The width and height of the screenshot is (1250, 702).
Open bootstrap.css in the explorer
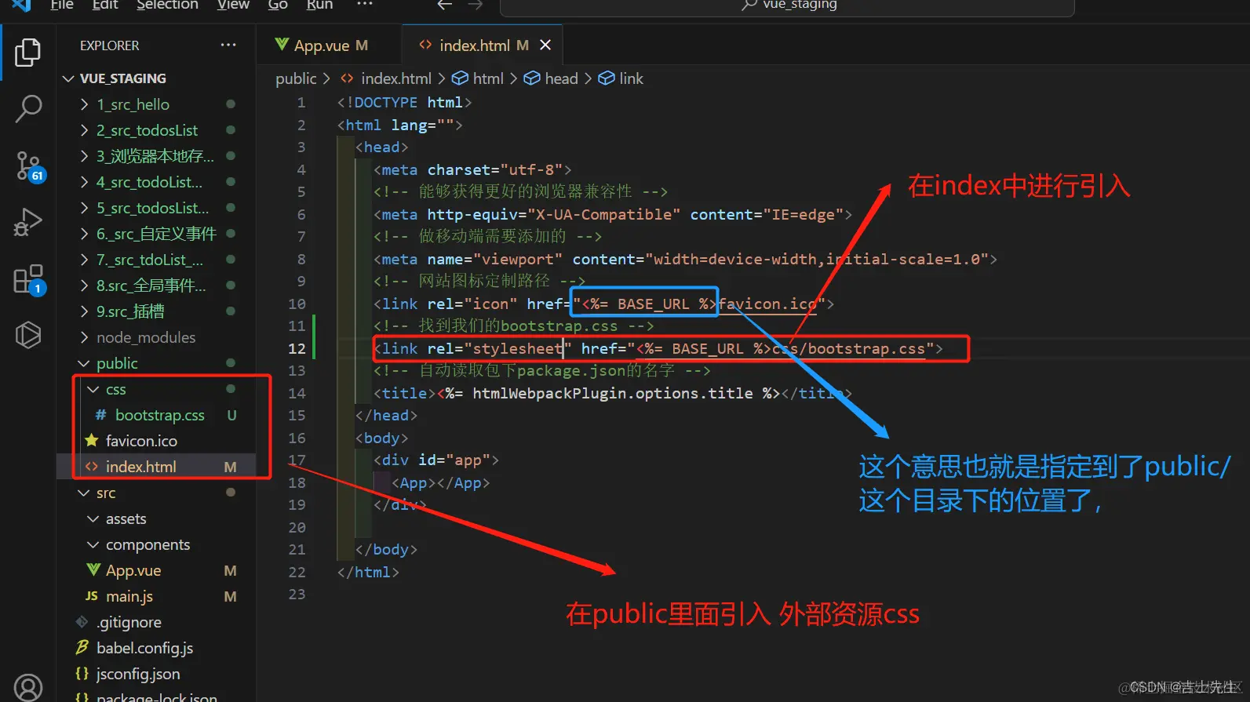click(x=160, y=415)
